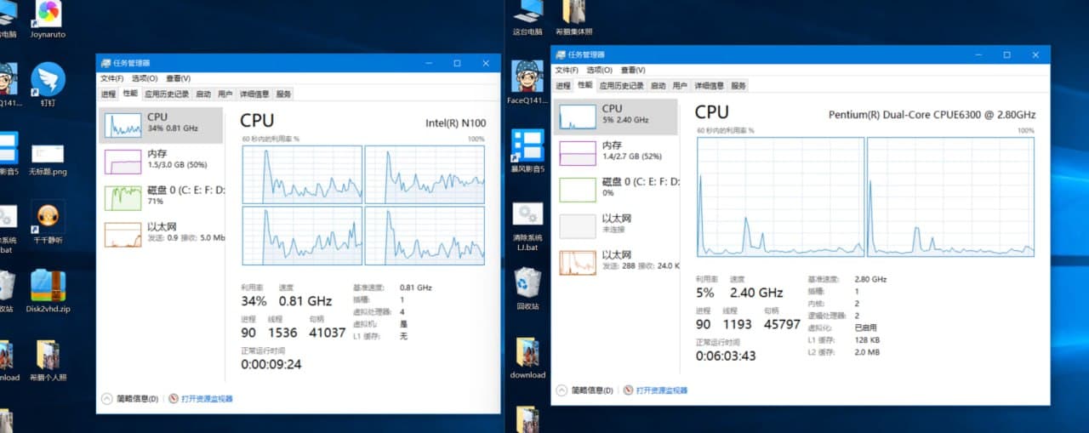
Task: Open 查看(V) menu in Intel N100 window
Action: click(x=178, y=78)
